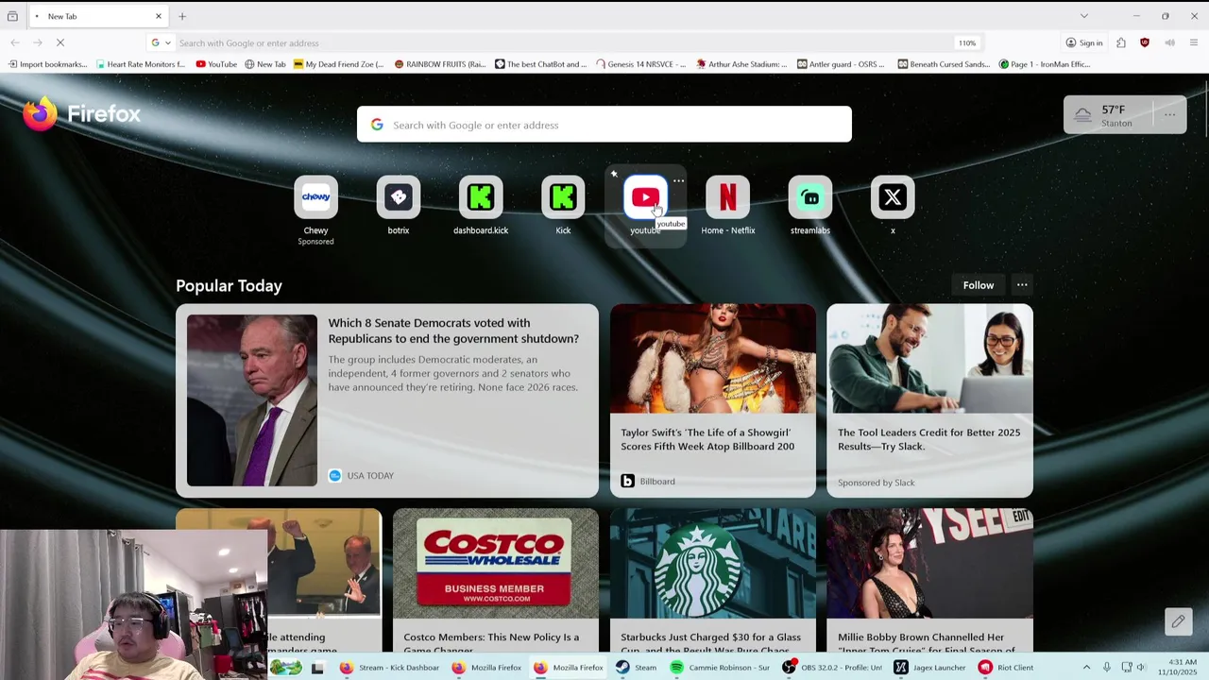Viewport: 1209px width, 680px height.
Task: Open Steam from the taskbar
Action: click(636, 668)
